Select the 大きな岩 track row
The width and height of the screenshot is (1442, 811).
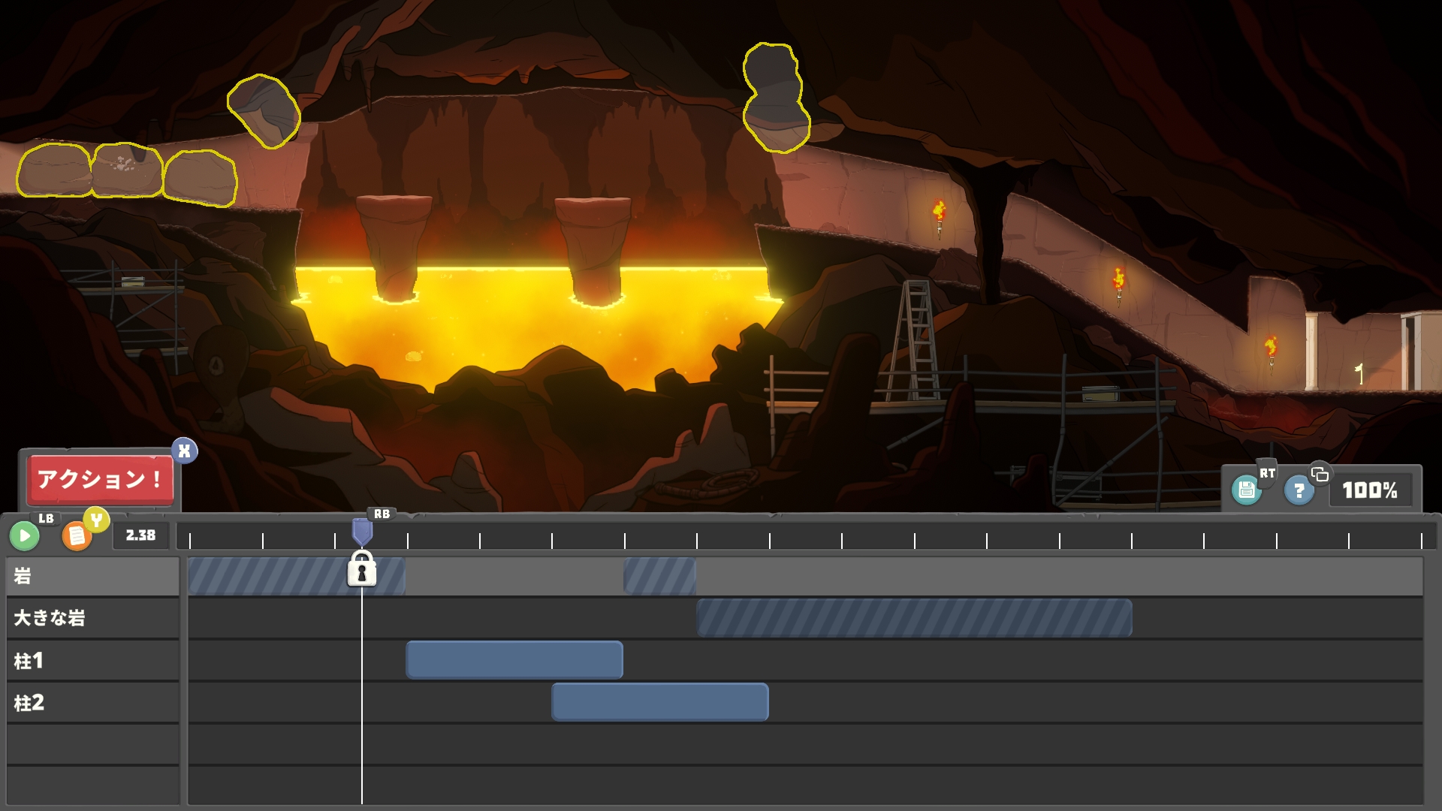[x=92, y=618]
